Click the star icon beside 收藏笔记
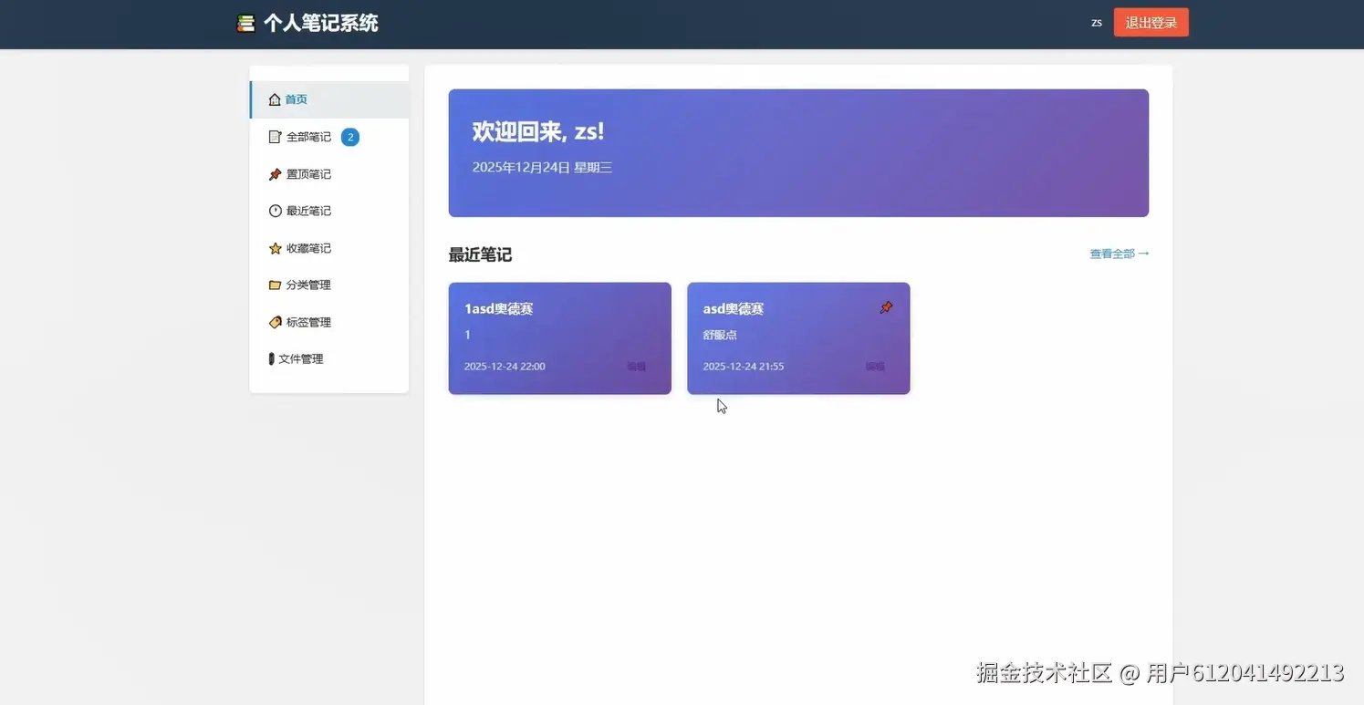 (x=275, y=247)
